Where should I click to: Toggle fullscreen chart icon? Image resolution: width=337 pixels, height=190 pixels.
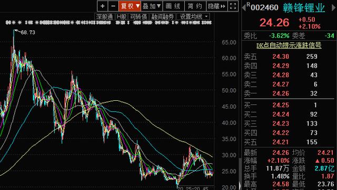pos(233,6)
